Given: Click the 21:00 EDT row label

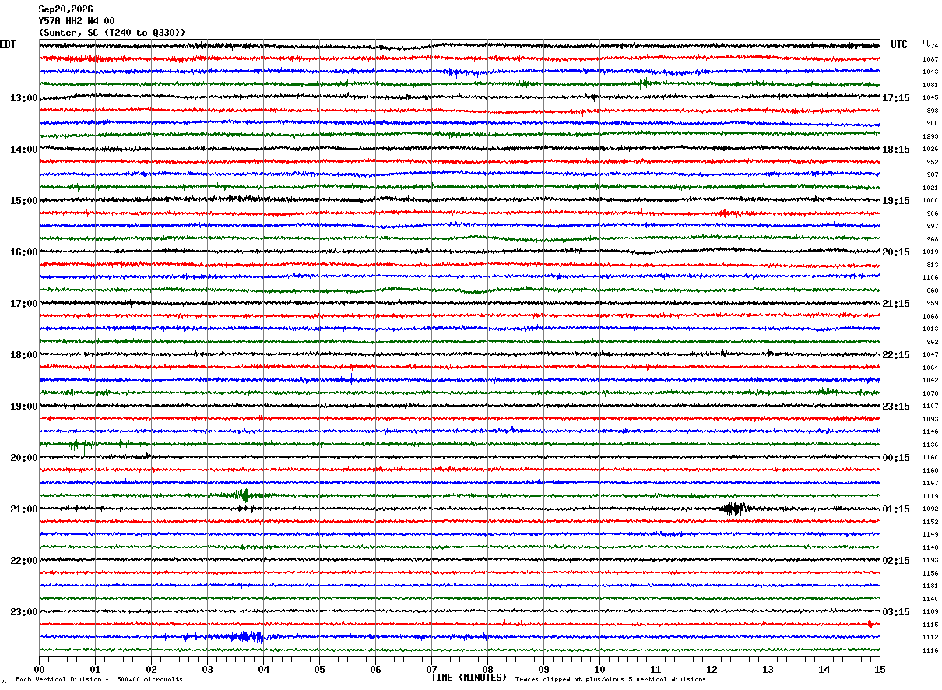Looking at the screenshot, I should 24,509.
